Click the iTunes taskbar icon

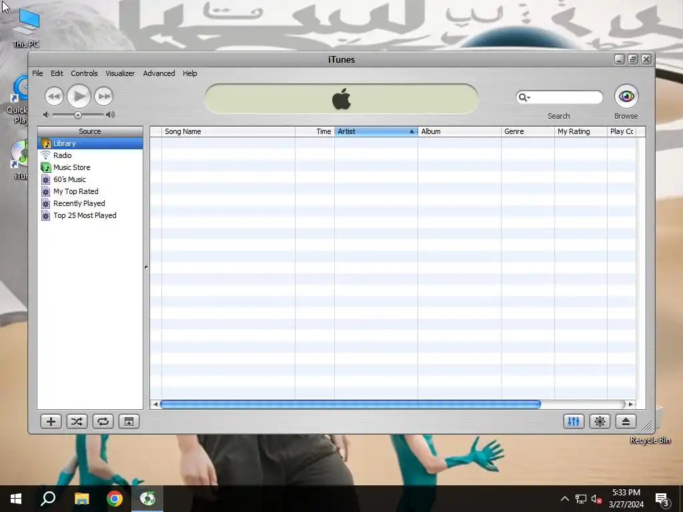coord(147,499)
